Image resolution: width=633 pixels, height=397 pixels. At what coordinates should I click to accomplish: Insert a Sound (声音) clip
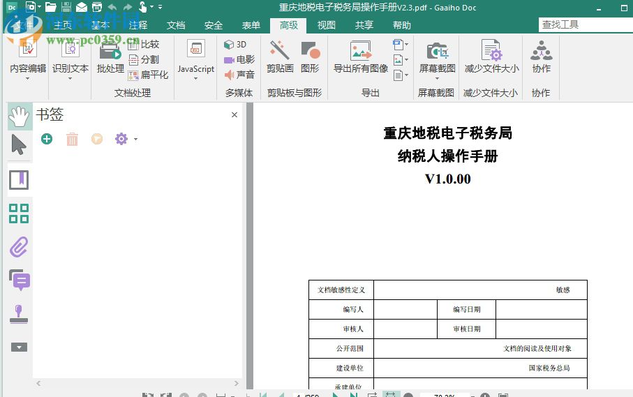pyautogui.click(x=239, y=75)
